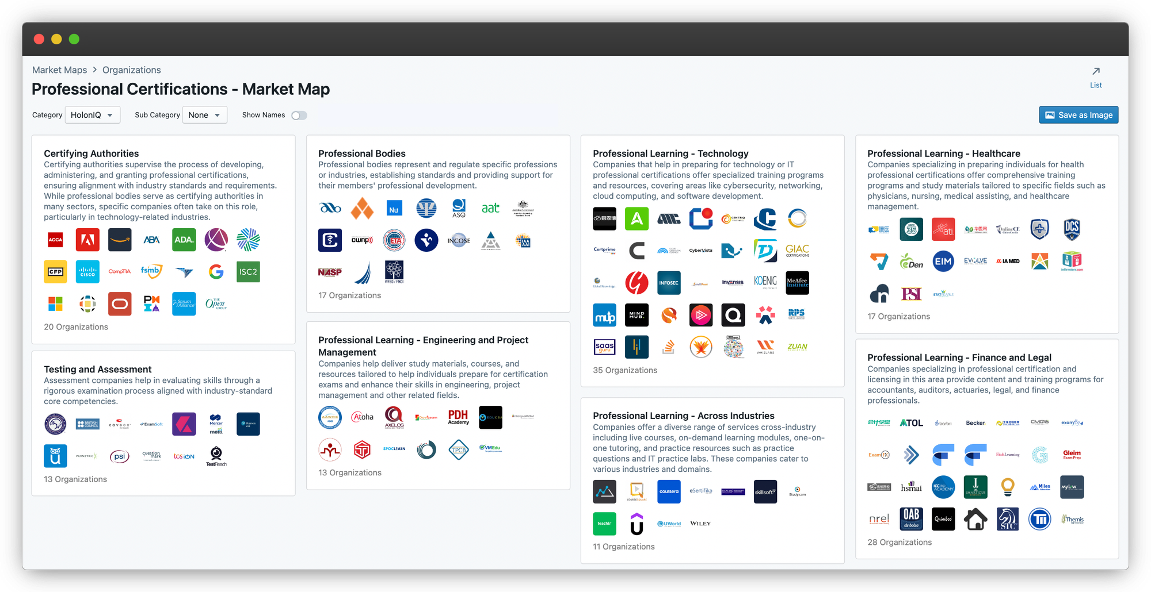Click 'Certifying Authorities' heading

click(x=91, y=153)
